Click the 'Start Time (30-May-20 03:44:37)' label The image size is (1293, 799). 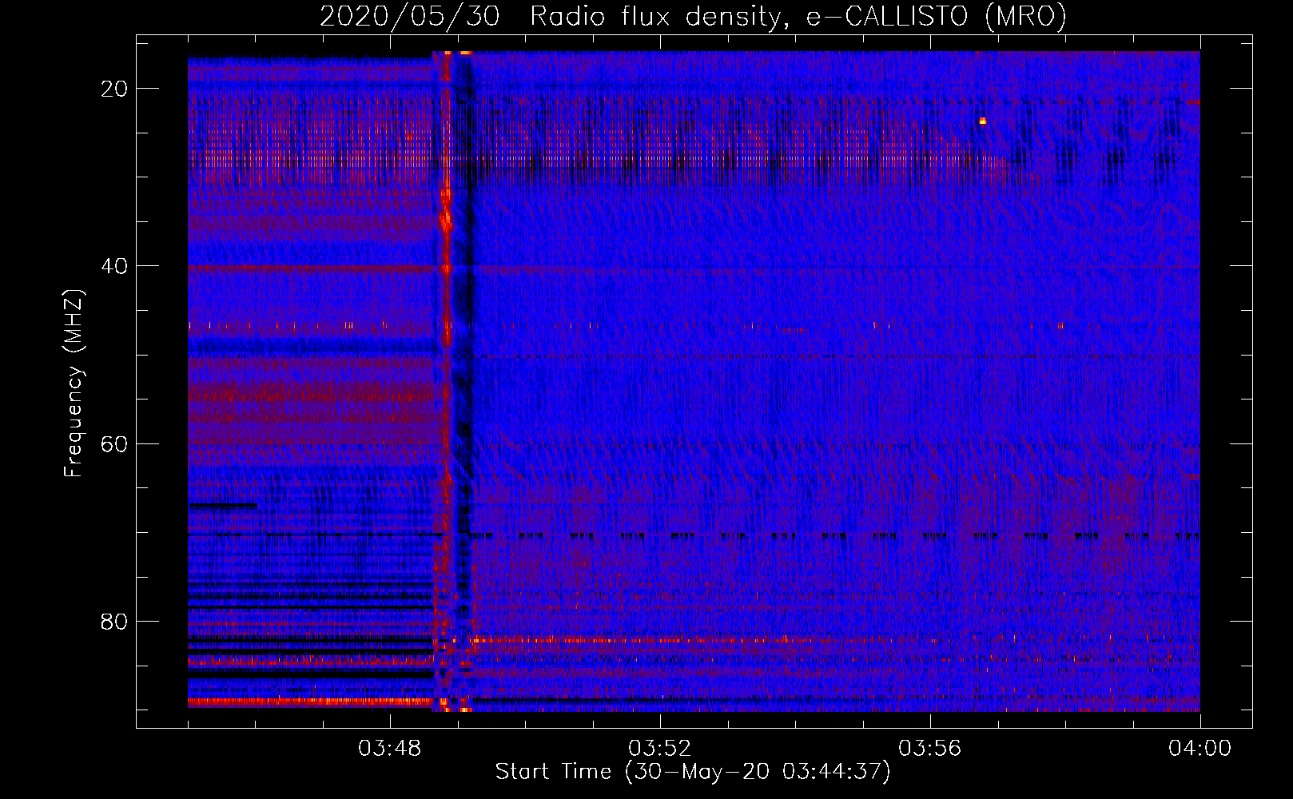[693, 772]
